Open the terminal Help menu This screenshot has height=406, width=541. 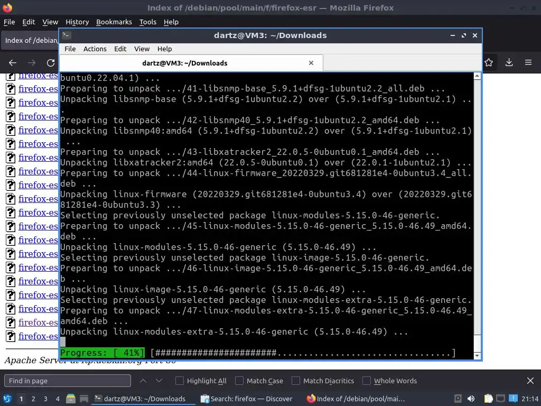[165, 49]
